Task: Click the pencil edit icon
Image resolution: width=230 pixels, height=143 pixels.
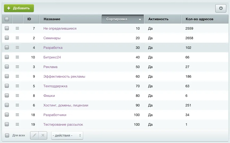Action: coord(34,135)
